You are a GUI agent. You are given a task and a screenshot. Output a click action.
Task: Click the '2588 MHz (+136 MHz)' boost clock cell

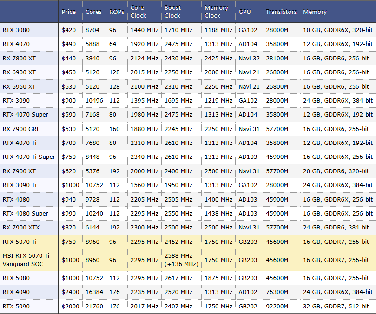tap(181, 260)
